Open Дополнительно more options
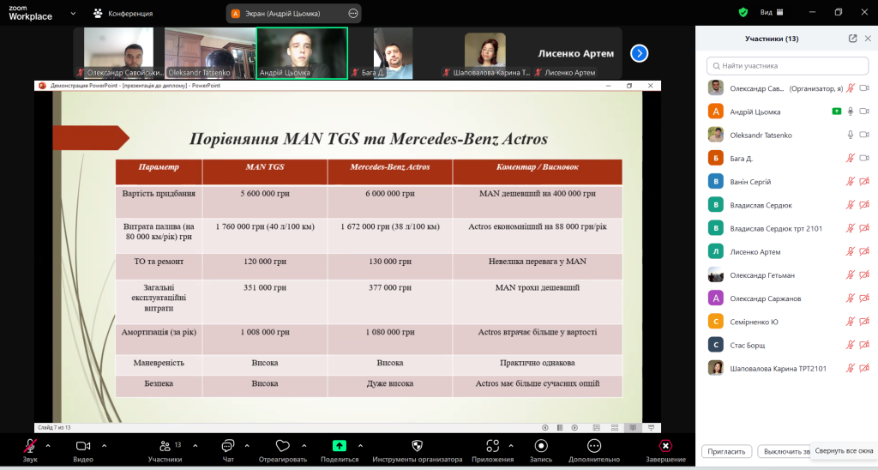Screen dimensions: 878x470 coord(594,450)
